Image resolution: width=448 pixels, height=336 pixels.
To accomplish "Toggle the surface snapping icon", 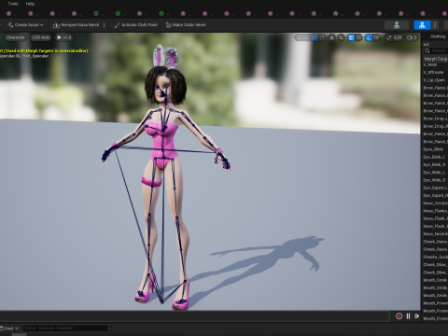I will (342, 37).
